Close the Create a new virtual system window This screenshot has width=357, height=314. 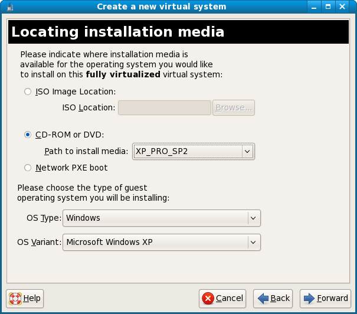pos(342,7)
